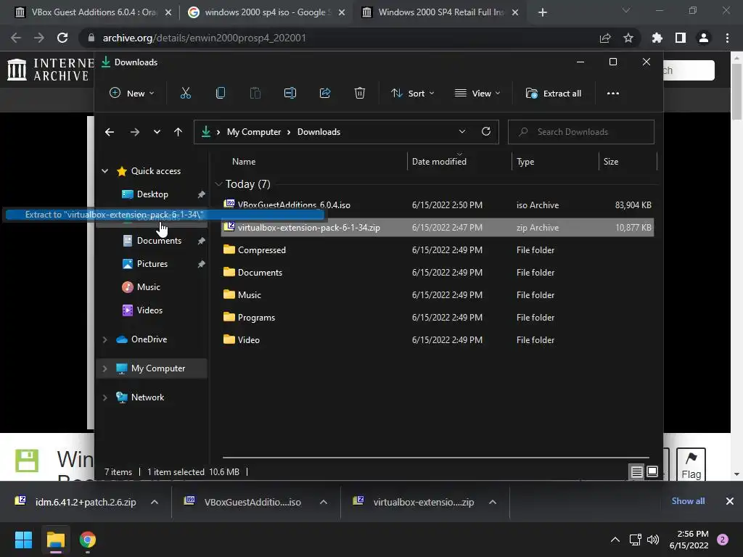Click Extract all button

pos(554,94)
